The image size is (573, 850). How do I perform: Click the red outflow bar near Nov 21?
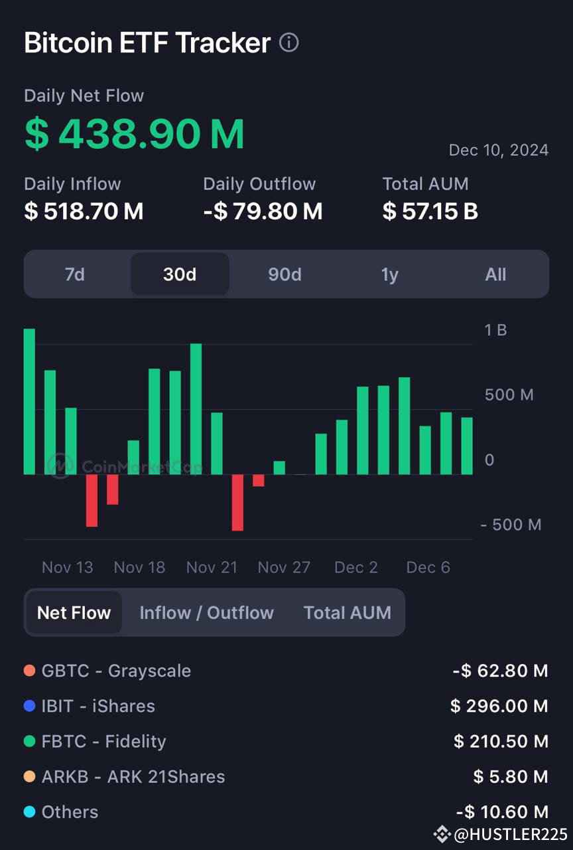(x=237, y=501)
